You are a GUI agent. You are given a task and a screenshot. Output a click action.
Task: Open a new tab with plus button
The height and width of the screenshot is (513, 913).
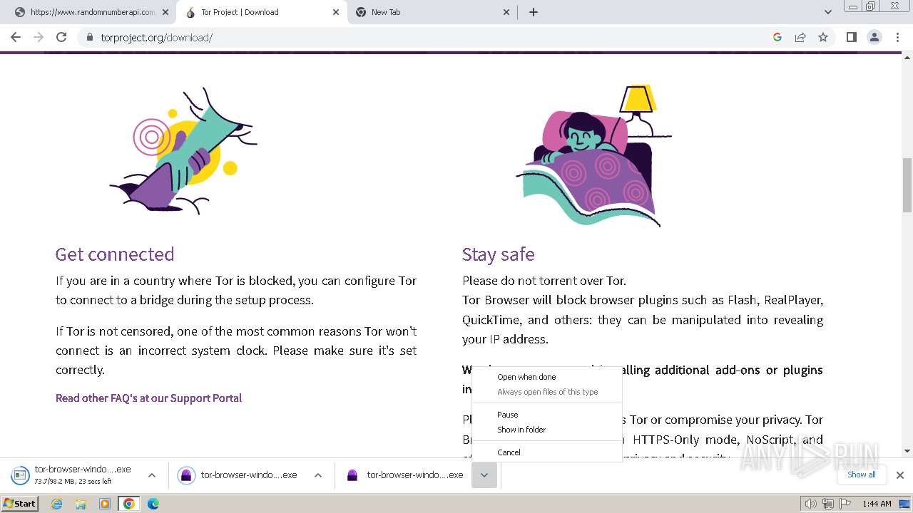pyautogui.click(x=534, y=12)
